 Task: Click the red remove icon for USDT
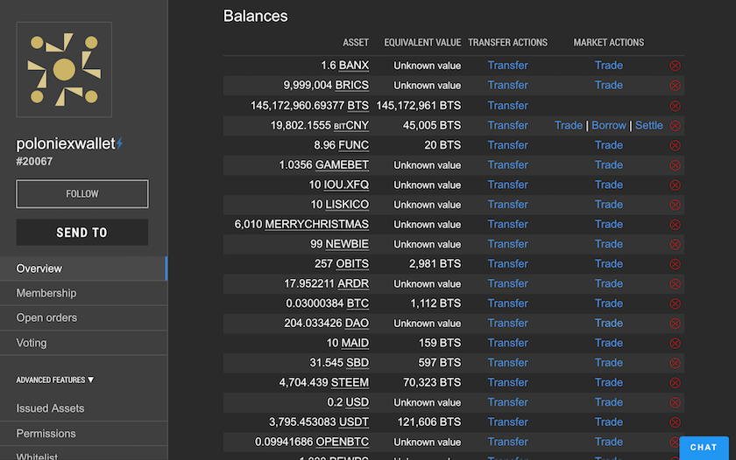point(675,422)
